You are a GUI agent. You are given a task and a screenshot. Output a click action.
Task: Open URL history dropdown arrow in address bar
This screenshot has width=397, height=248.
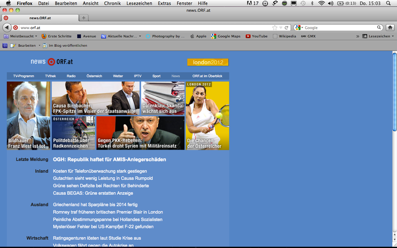tap(281, 28)
